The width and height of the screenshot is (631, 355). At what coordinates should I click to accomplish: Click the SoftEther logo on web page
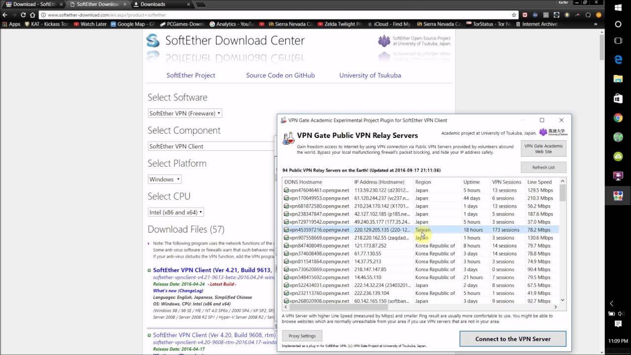pos(153,40)
